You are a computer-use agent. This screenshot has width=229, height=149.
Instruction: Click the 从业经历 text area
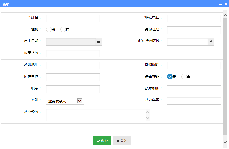pos(96,115)
